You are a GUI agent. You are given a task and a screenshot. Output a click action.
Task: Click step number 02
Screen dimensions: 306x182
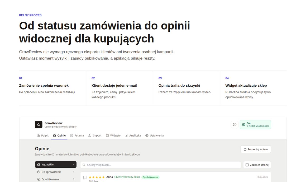[93, 78]
